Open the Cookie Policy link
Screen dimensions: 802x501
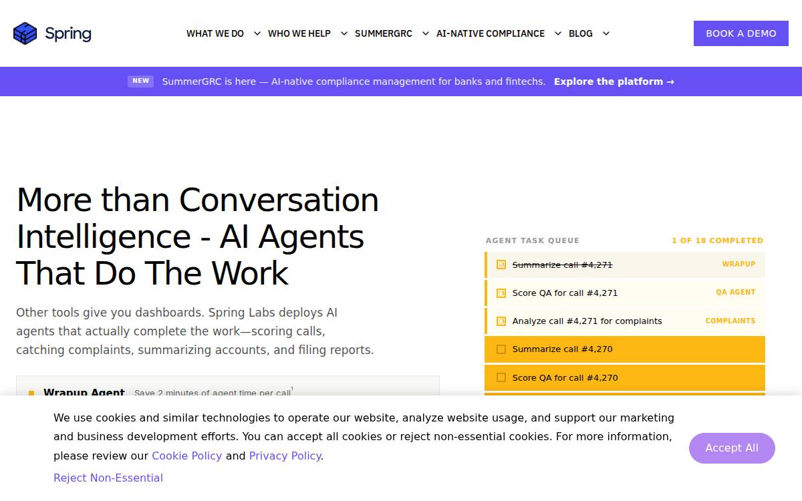pos(186,456)
